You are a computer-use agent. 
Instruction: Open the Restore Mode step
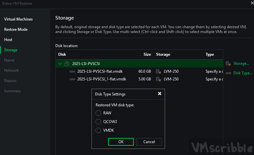point(16,29)
